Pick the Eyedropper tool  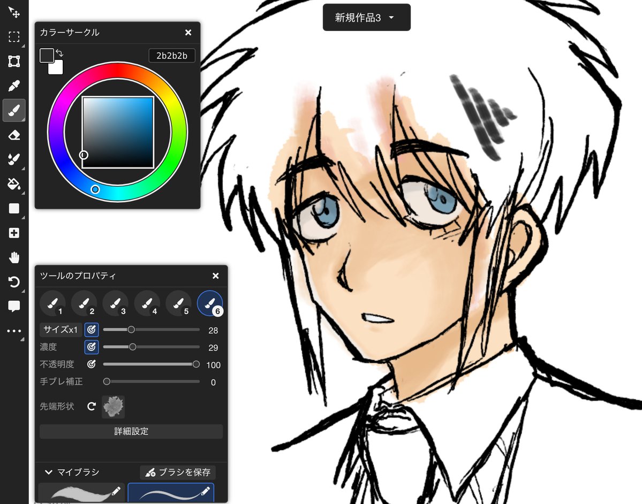[x=14, y=86]
